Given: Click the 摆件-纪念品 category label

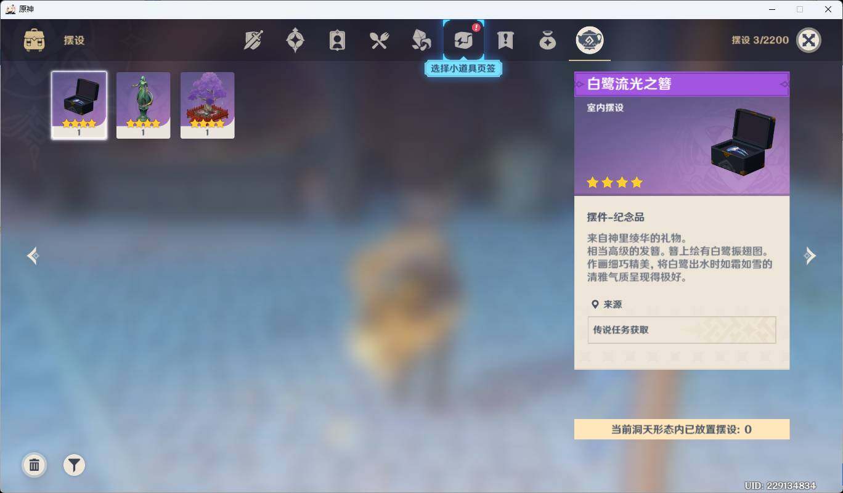Looking at the screenshot, I should click(616, 218).
